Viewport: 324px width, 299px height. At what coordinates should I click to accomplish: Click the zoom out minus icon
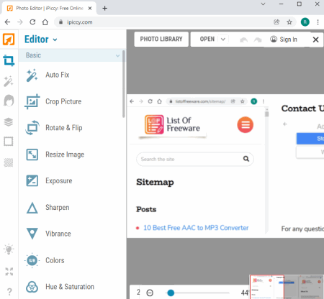(x=150, y=293)
